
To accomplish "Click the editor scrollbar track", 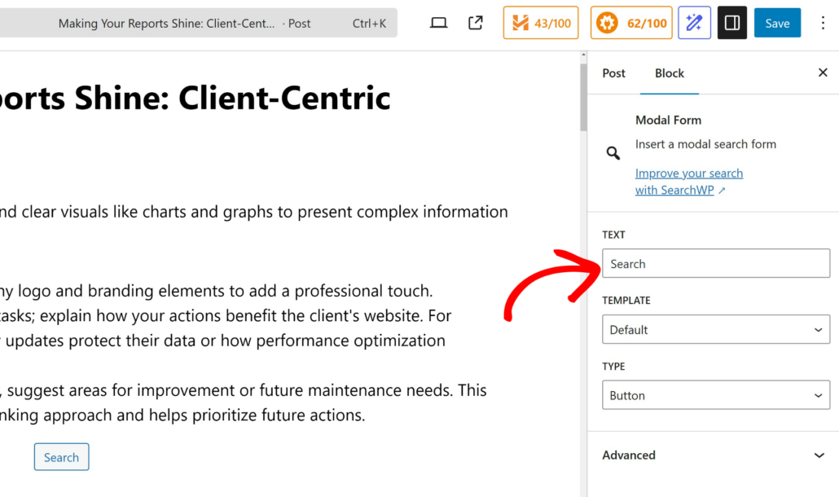I will 582,244.
